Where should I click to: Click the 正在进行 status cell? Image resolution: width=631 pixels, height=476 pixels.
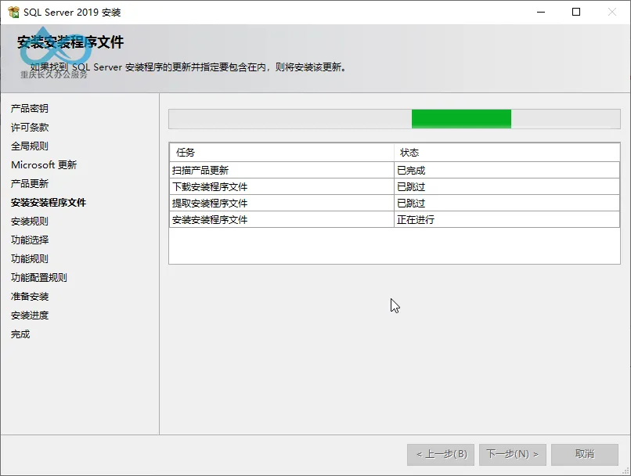[507, 220]
